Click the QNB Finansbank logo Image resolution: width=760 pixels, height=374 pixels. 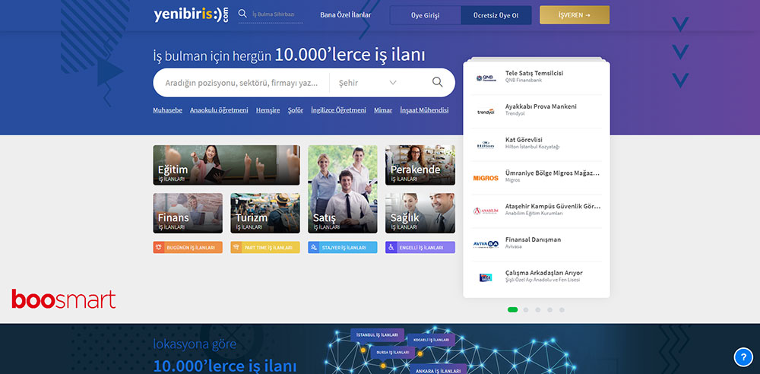486,78
